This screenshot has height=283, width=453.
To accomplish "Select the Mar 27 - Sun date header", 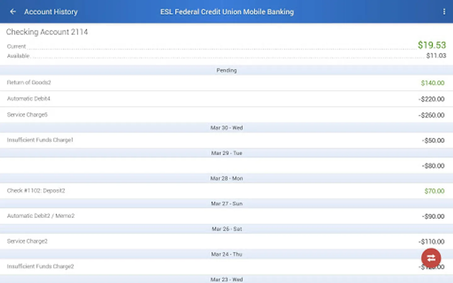I will click(226, 204).
